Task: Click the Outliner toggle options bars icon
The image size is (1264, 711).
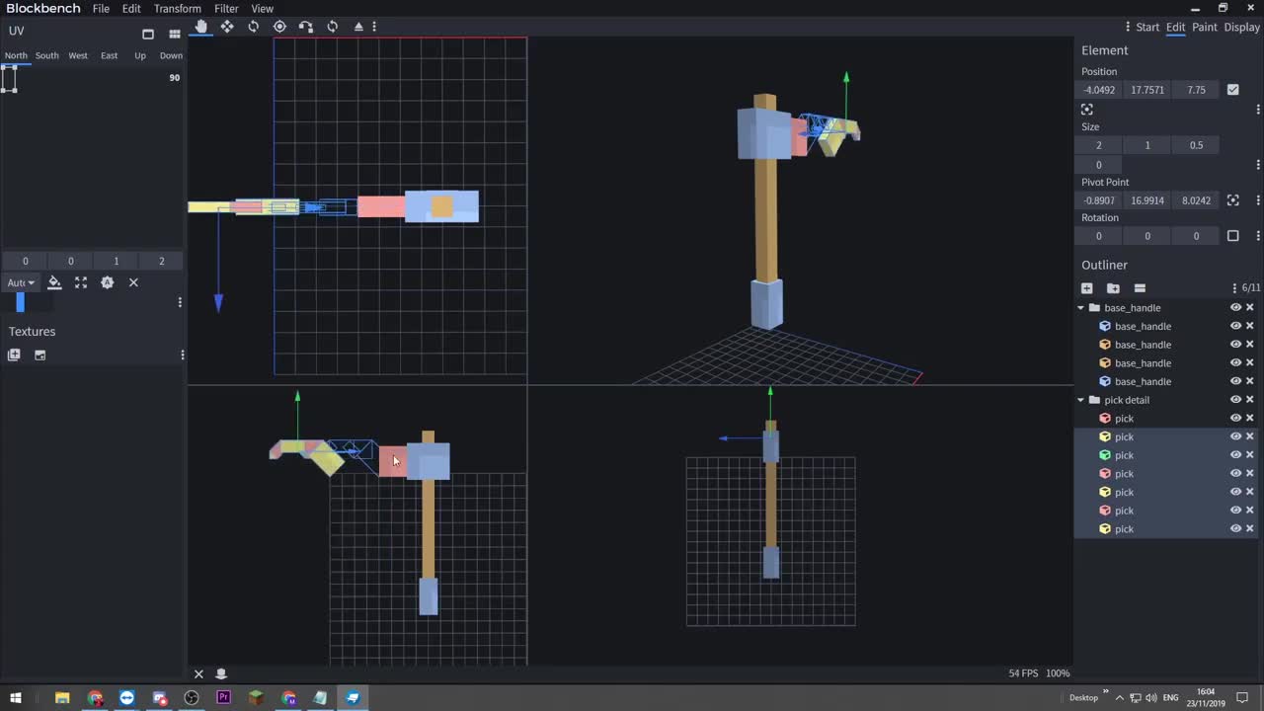Action: click(1140, 288)
